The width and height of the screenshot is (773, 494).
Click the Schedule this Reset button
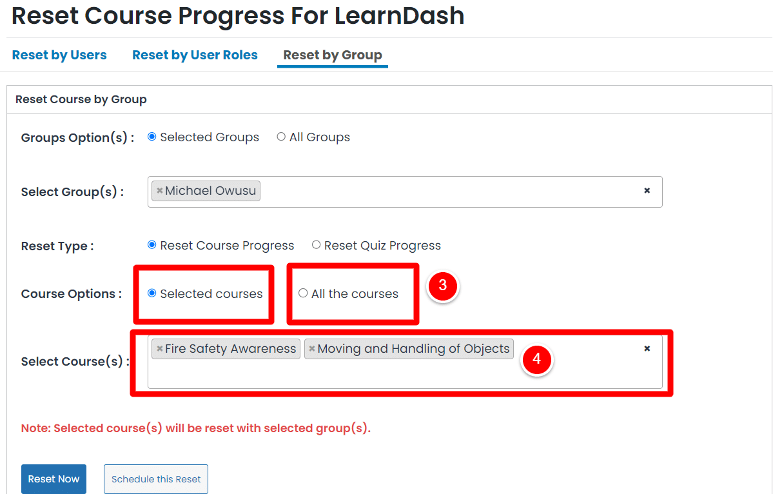[155, 479]
